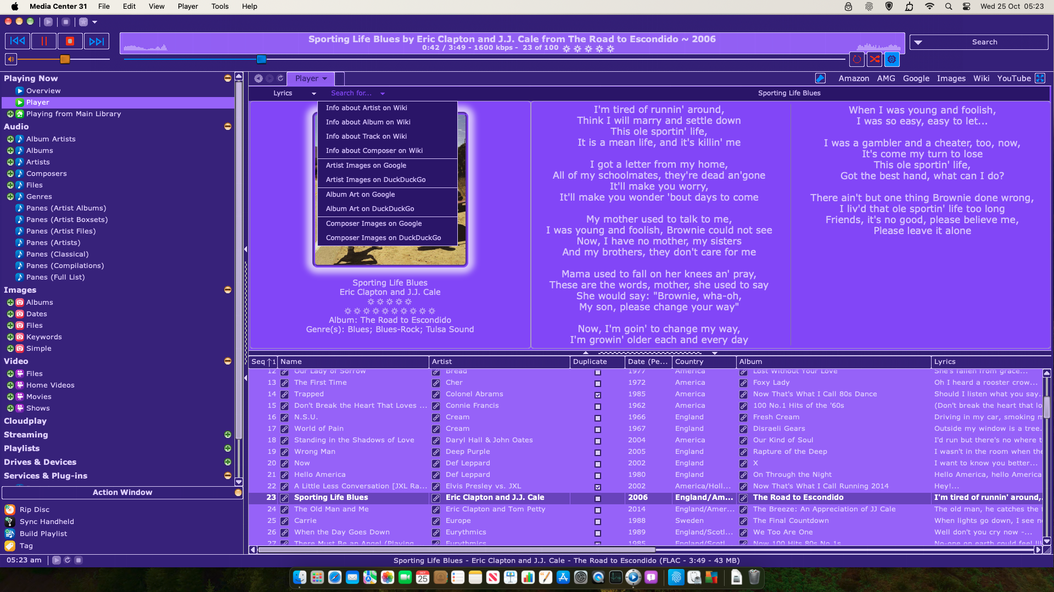Open Safari from the Dock
Viewport: 1054px width, 592px height.
click(x=335, y=577)
